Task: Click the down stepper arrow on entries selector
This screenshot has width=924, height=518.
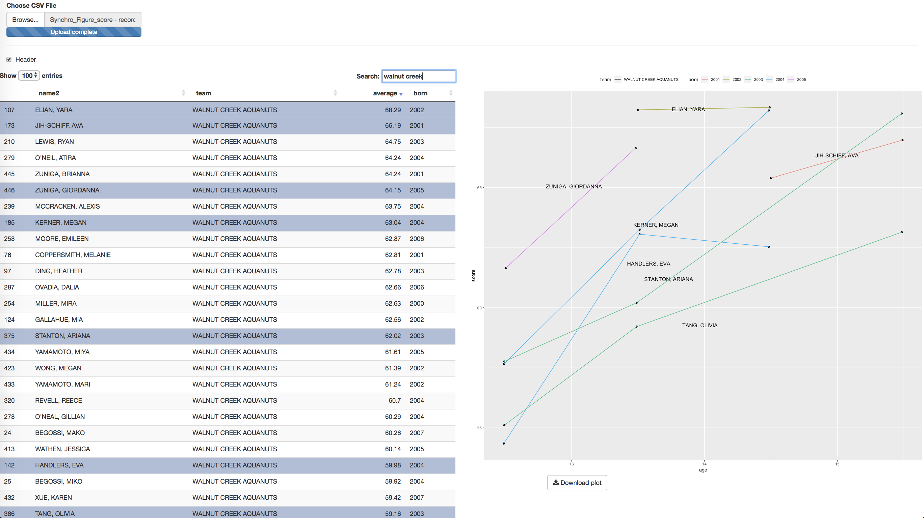Action: pyautogui.click(x=35, y=77)
